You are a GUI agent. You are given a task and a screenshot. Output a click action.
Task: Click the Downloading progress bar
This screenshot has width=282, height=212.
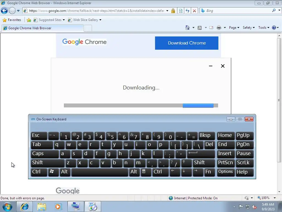(x=141, y=105)
